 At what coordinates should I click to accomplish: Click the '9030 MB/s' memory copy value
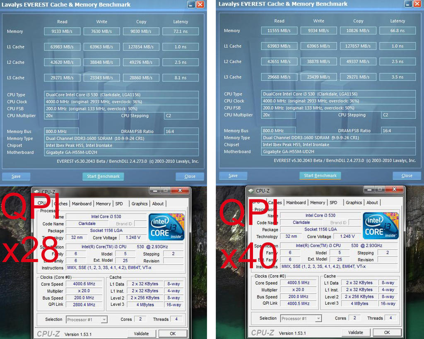pos(141,31)
